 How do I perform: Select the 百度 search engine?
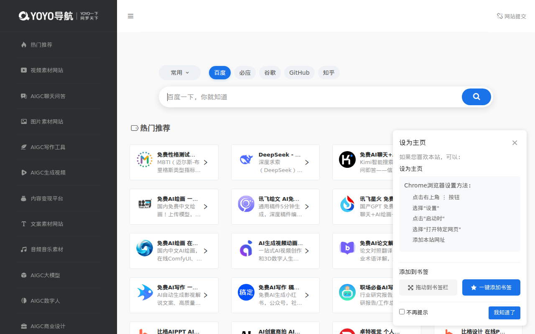coord(220,73)
